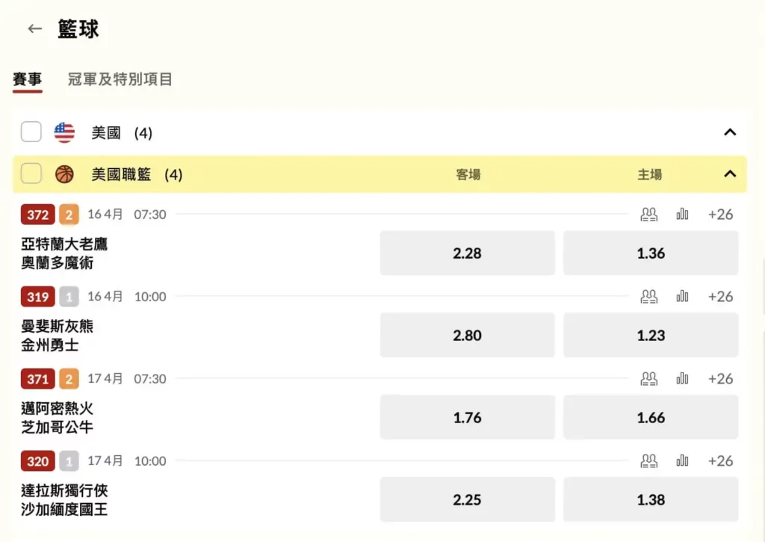Click the US flag icon
The height and width of the screenshot is (542, 765).
(x=64, y=133)
